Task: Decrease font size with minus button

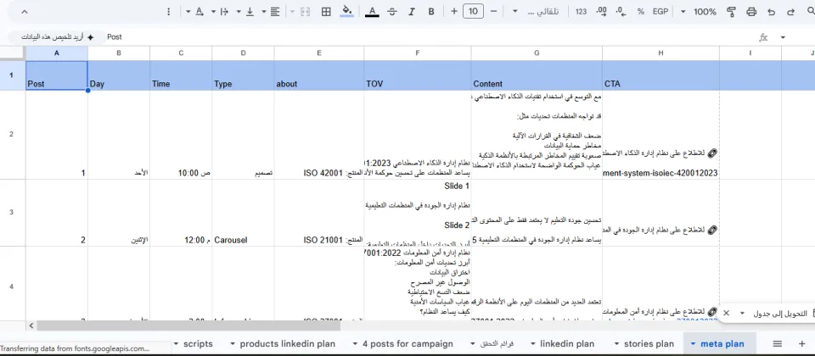Action: [494, 11]
